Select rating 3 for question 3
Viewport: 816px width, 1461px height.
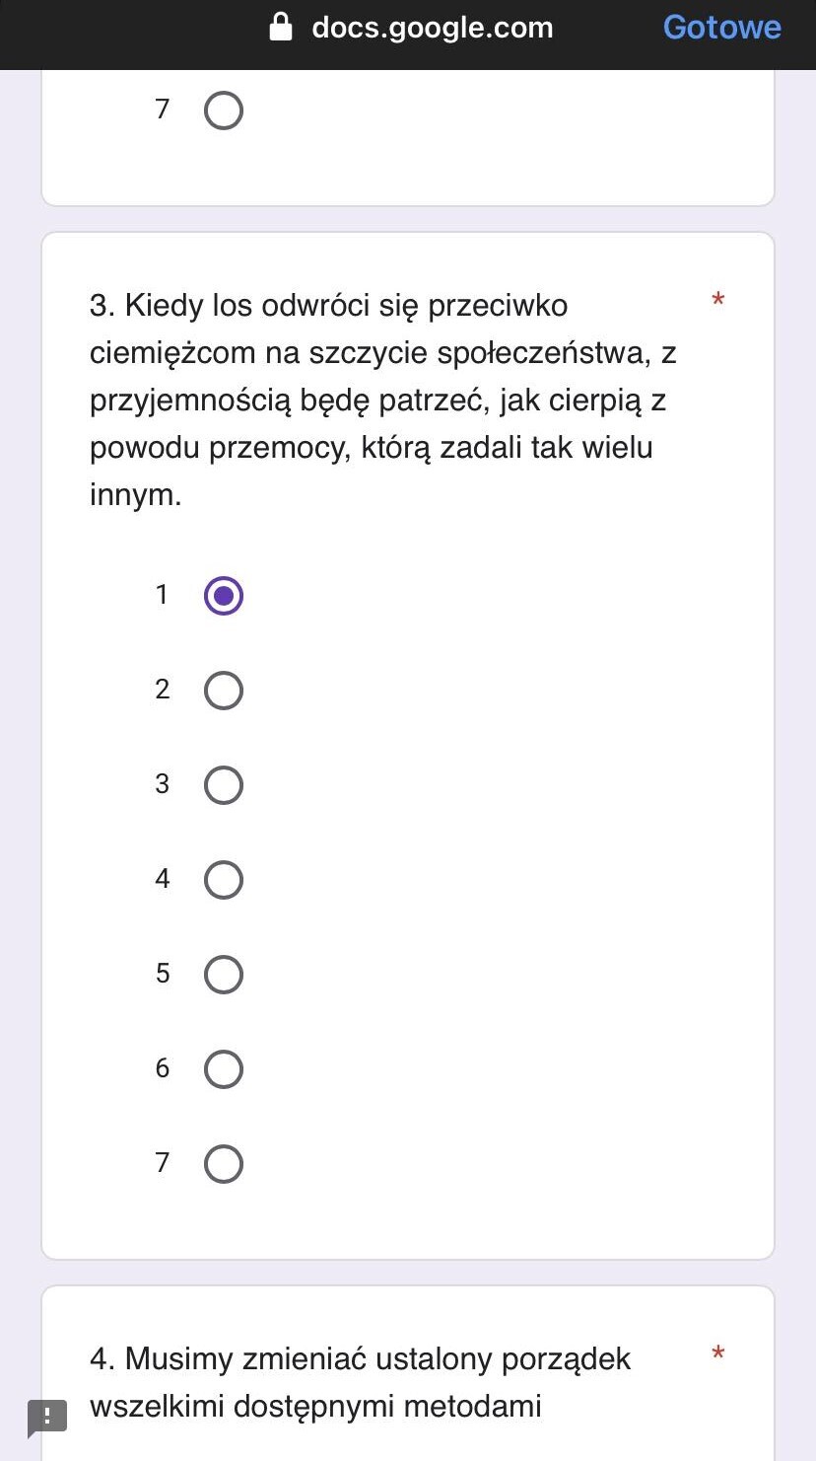pyautogui.click(x=224, y=785)
